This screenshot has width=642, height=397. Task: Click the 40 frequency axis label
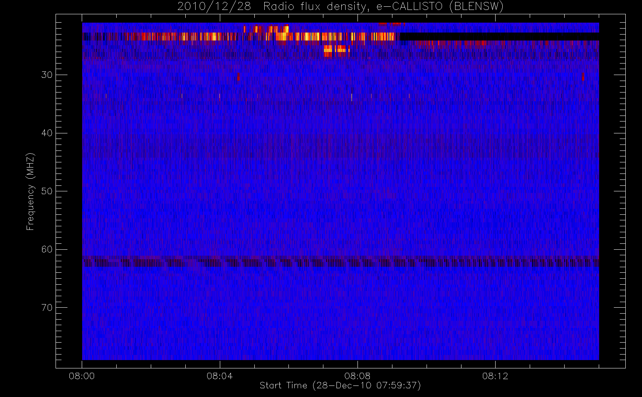(x=47, y=133)
